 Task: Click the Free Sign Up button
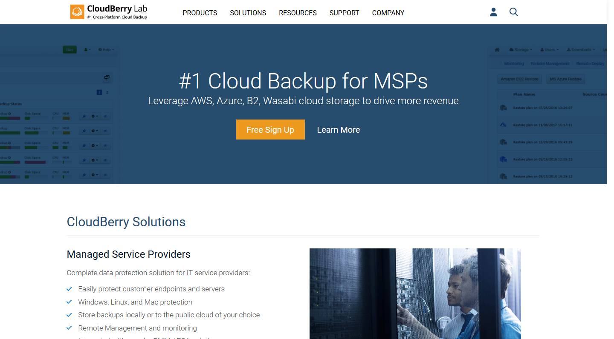point(270,130)
